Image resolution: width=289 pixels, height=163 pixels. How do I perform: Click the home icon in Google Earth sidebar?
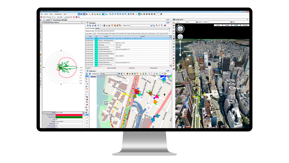click(x=174, y=23)
